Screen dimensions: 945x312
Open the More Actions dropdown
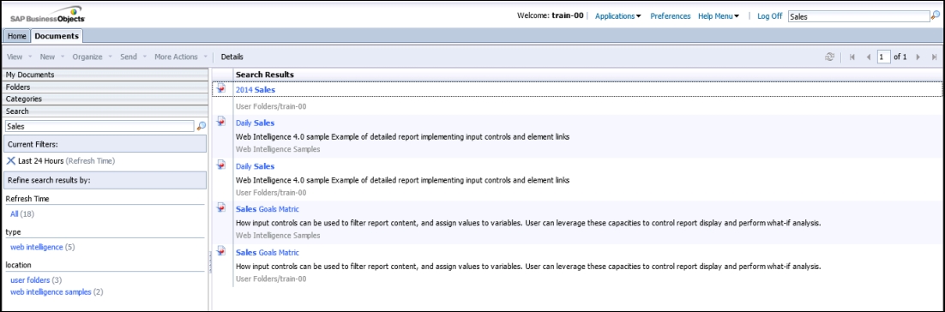pyautogui.click(x=181, y=57)
